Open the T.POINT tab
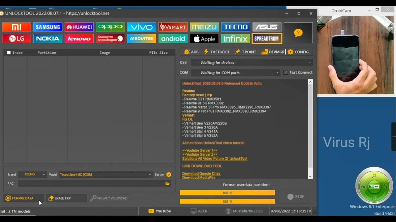 click(x=245, y=52)
